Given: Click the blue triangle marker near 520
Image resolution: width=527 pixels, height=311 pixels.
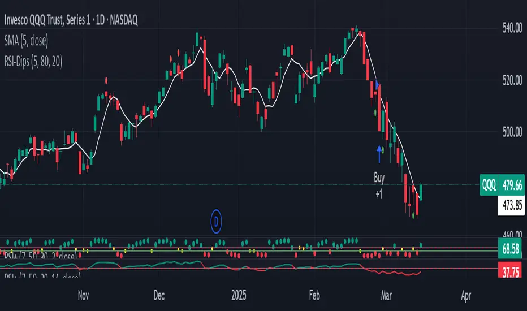Looking at the screenshot, I should pos(377,85).
